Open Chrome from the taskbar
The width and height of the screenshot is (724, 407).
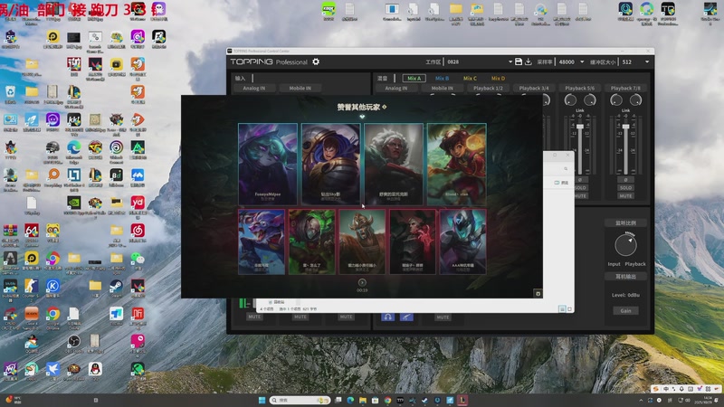[388, 400]
